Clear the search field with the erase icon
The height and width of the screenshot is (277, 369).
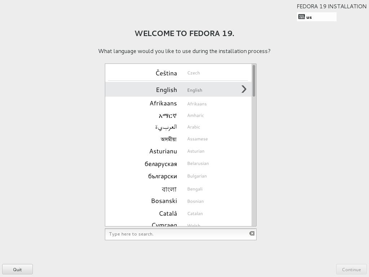point(252,233)
